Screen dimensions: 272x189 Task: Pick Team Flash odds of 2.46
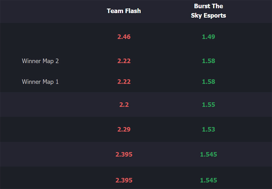124,37
